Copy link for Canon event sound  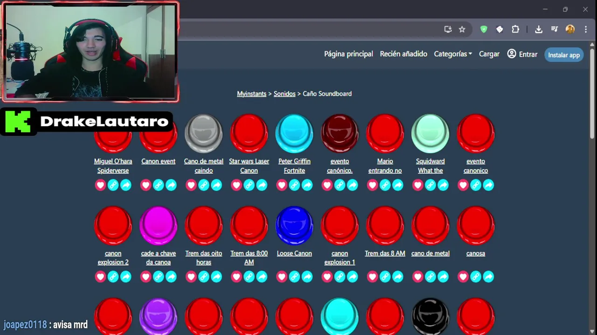click(x=159, y=185)
